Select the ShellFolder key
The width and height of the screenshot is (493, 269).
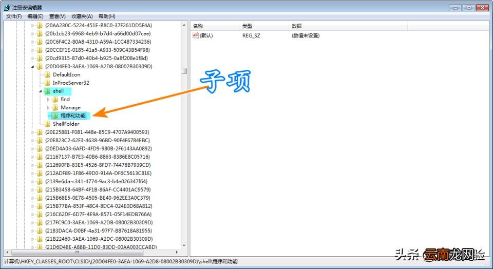click(x=66, y=124)
